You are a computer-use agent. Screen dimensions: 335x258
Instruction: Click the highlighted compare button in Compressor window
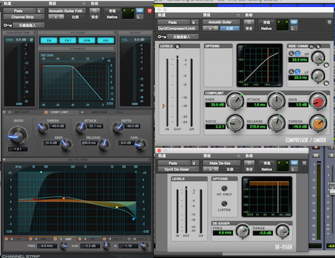230,29
